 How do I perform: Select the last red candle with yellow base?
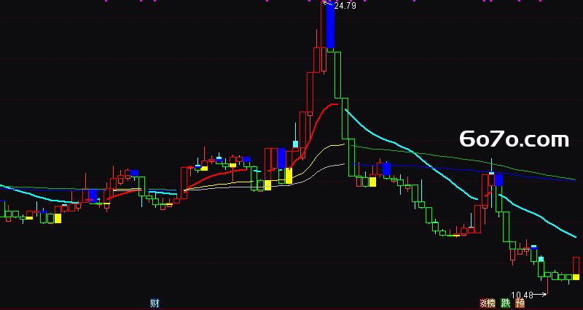click(576, 268)
